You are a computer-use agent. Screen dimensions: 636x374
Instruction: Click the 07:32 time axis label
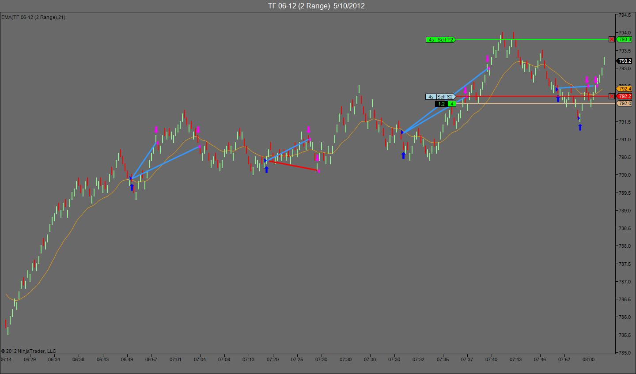click(x=419, y=359)
